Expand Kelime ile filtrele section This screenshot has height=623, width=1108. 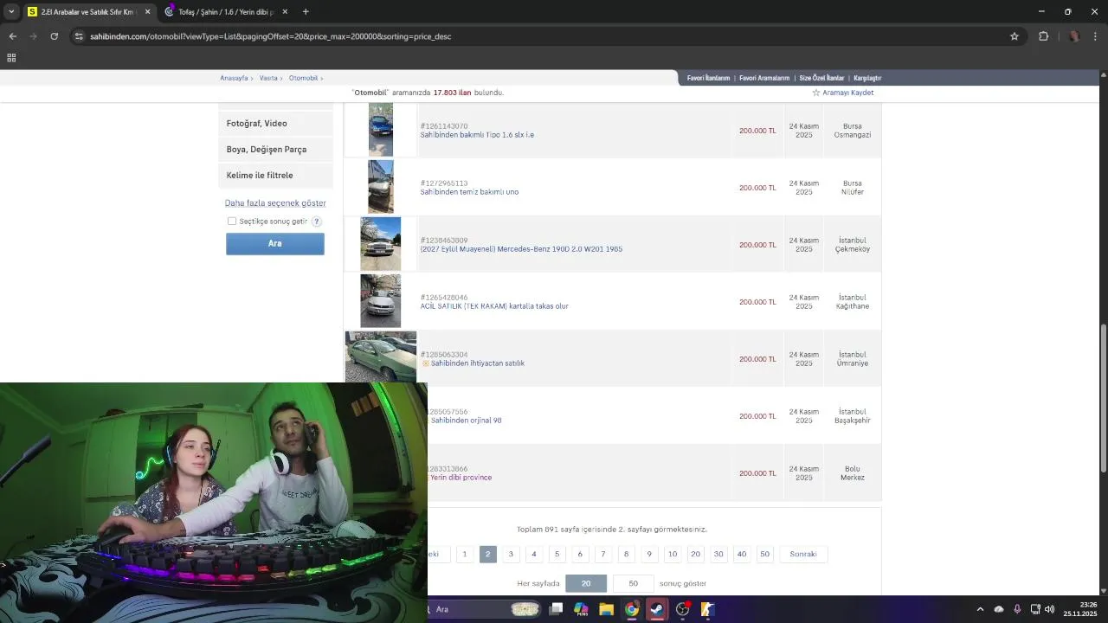point(275,176)
